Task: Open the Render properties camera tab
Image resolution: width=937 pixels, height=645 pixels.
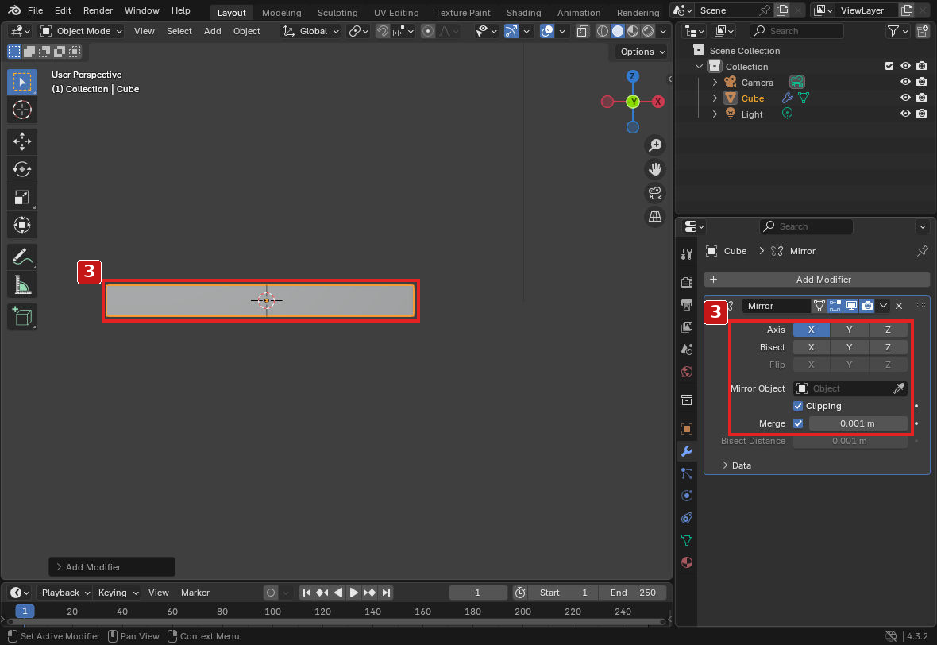Action: click(687, 282)
